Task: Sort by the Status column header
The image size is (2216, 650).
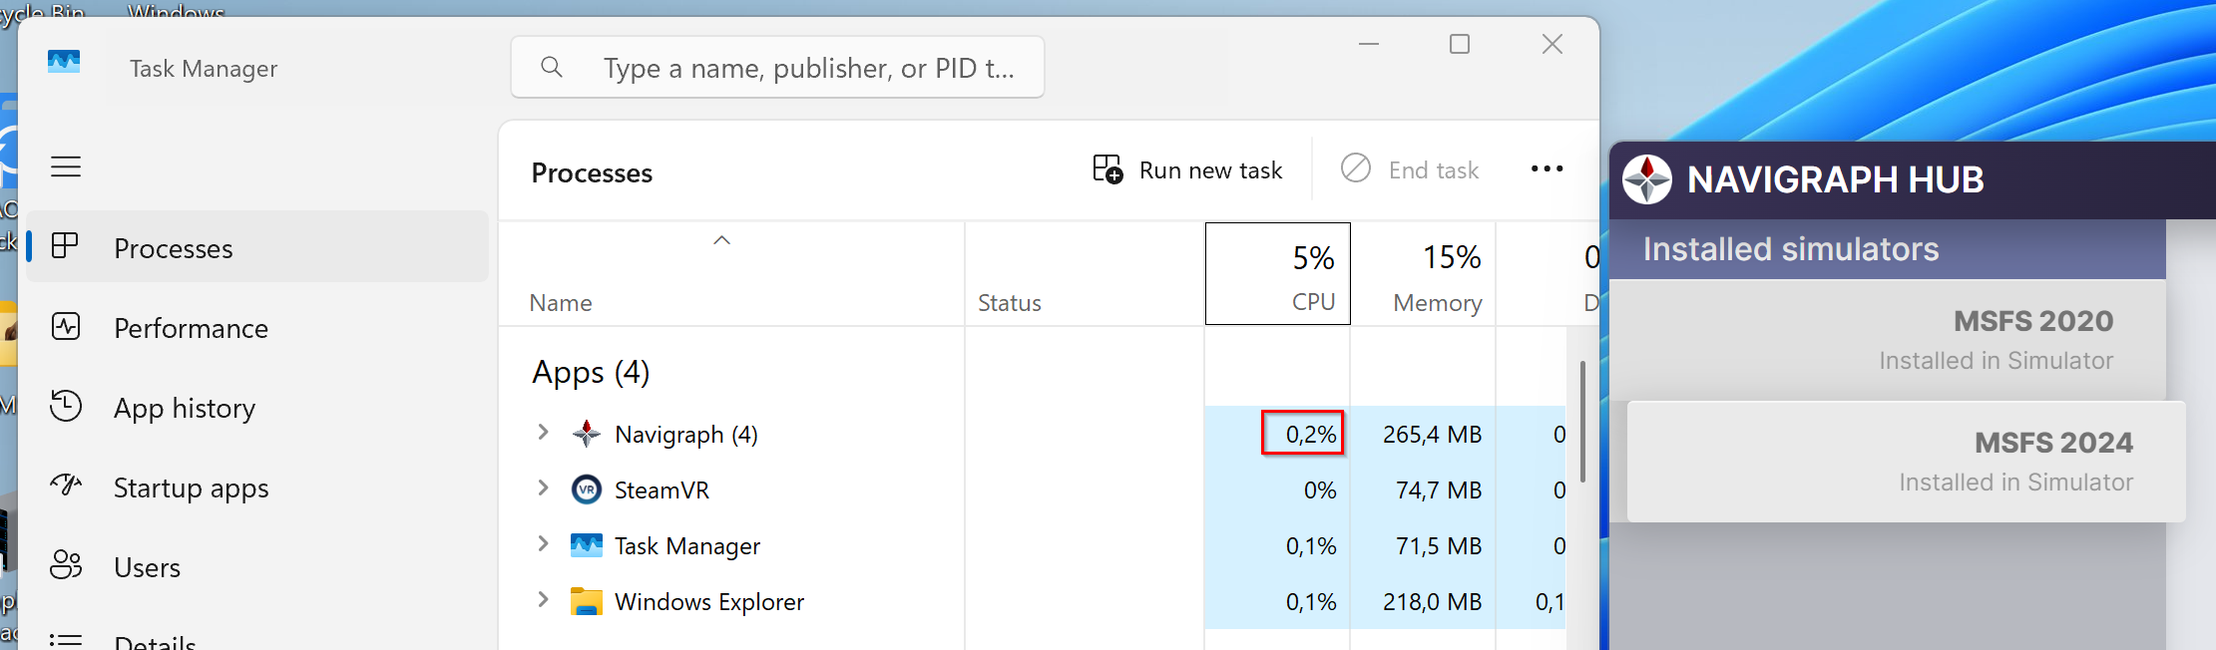Action: 1085,273
